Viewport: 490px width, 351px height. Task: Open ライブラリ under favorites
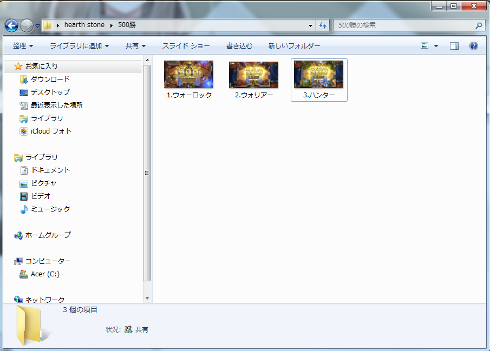pyautogui.click(x=47, y=118)
